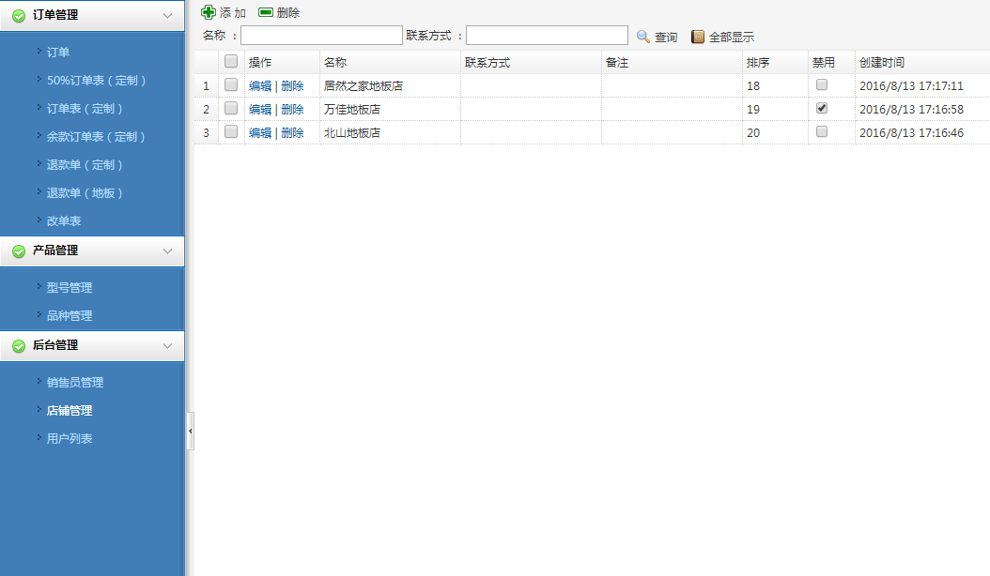
Task: Collapse the 订单管理 section chevron
Action: tap(167, 16)
